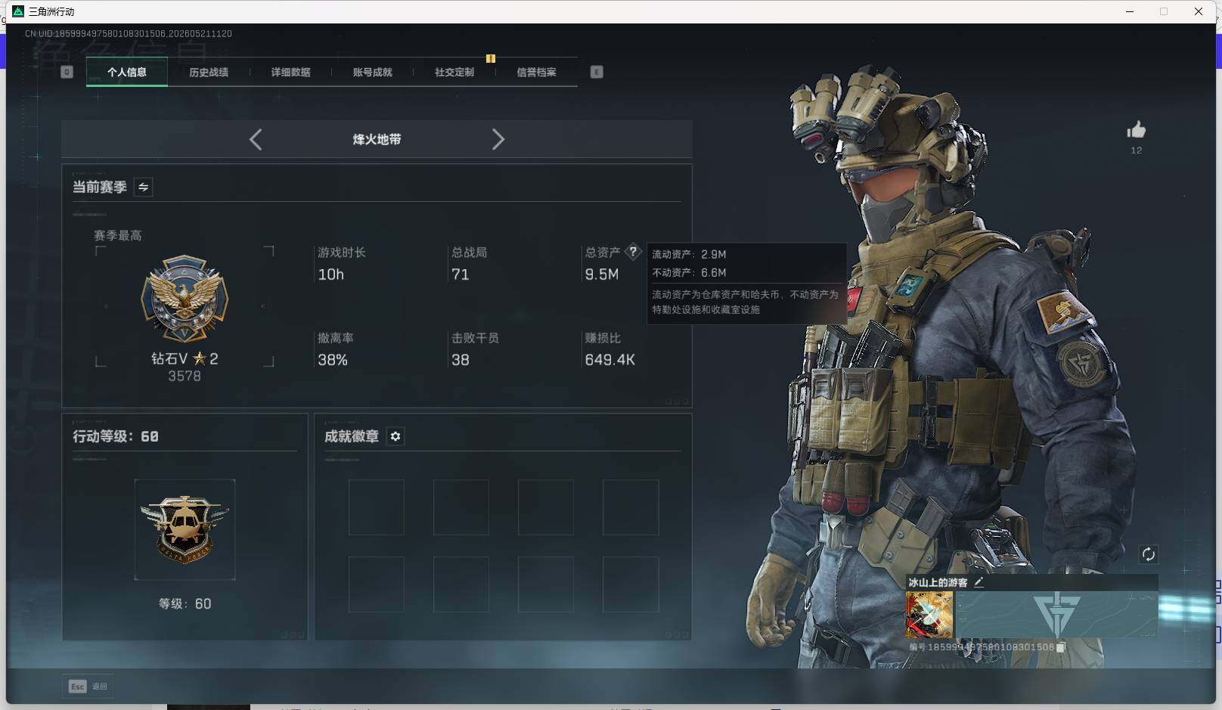The width and height of the screenshot is (1222, 710).
Task: Click the 三角洲行动 title bar app icon
Action: [18, 11]
